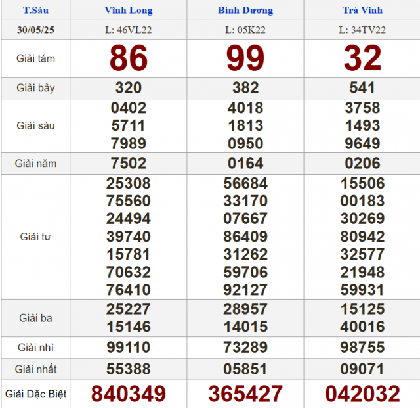Select Trà Vinh eighth prize 32
The height and width of the screenshot is (408, 420).
[362, 58]
